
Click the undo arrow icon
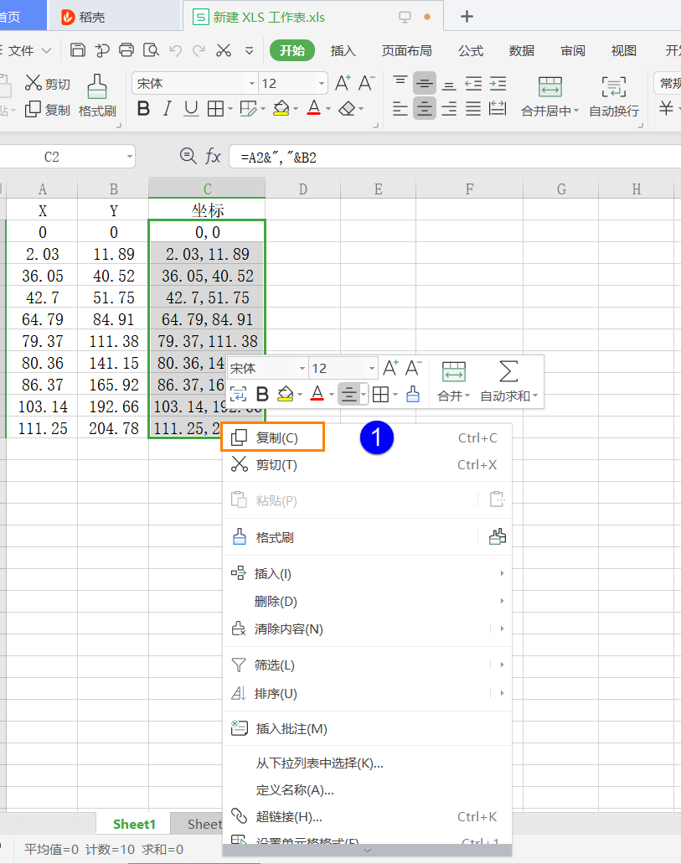176,50
